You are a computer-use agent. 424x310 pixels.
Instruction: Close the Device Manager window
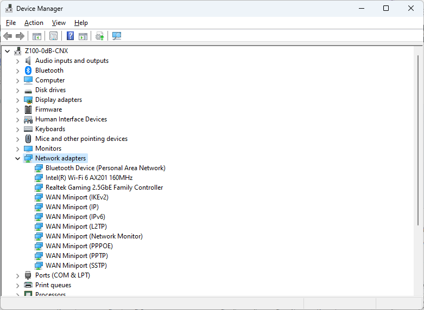[411, 8]
